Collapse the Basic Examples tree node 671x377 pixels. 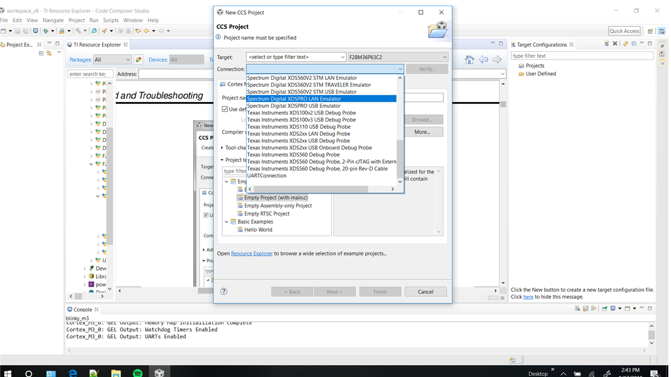(x=226, y=222)
